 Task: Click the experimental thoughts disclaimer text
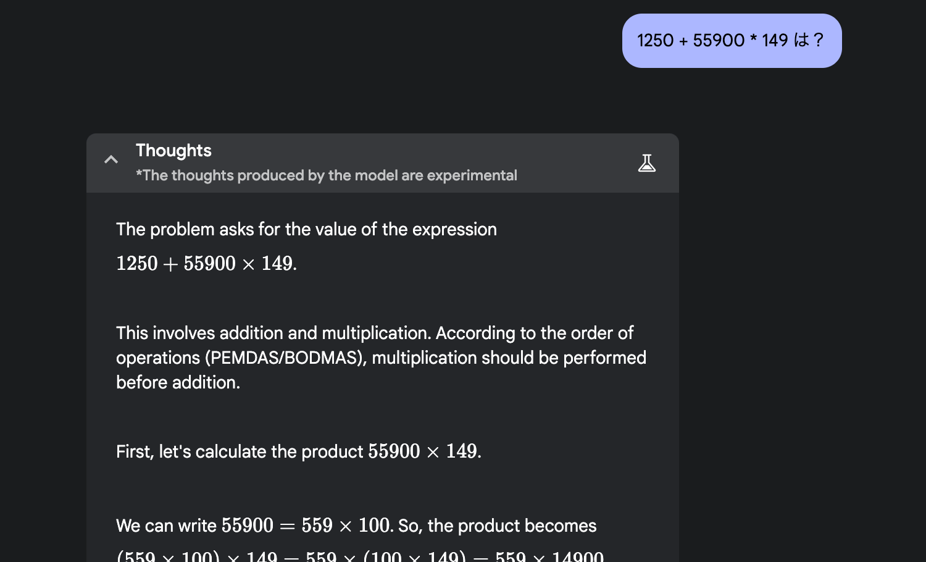tap(326, 176)
